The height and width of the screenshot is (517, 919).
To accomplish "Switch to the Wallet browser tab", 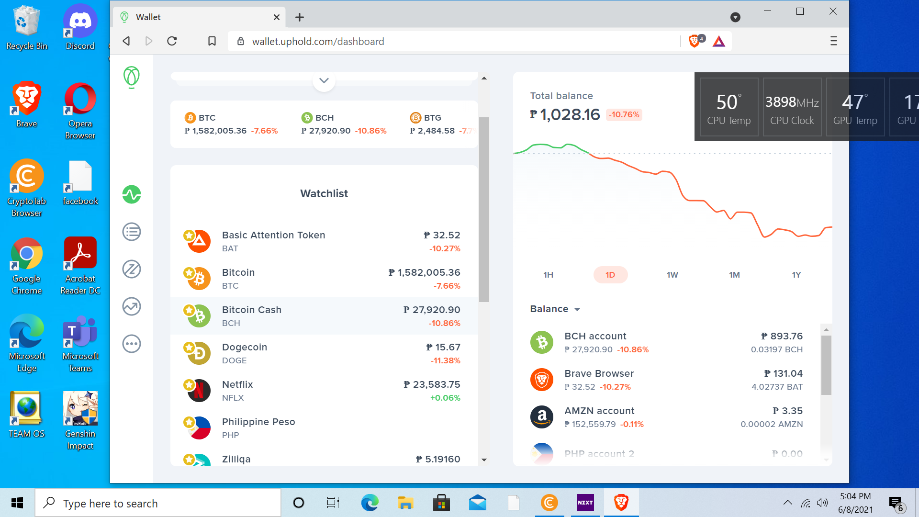I will [200, 17].
